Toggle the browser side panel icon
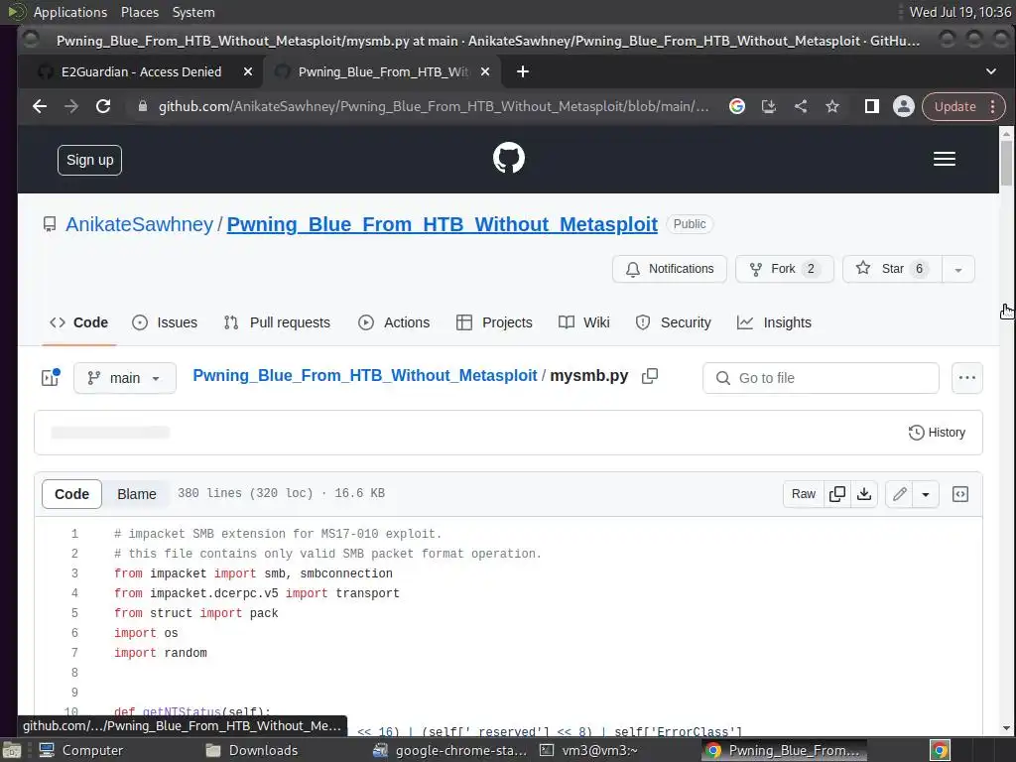 [x=871, y=106]
